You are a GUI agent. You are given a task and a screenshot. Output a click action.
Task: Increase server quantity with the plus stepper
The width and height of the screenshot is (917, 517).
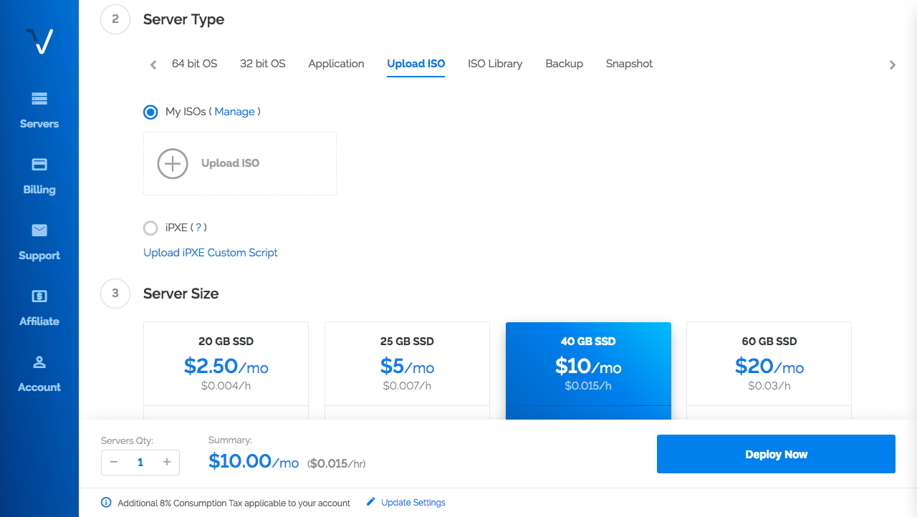[167, 462]
